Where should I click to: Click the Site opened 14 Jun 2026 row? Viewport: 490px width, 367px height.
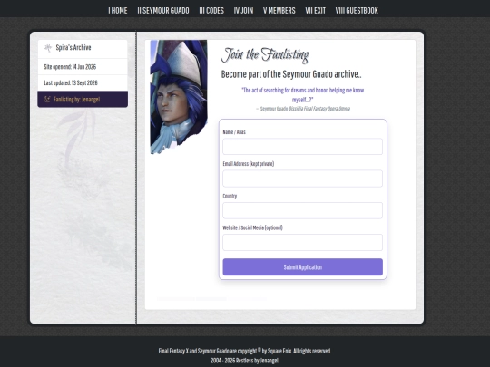83,67
